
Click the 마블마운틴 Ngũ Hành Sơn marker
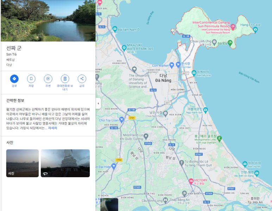(x=205, y=110)
